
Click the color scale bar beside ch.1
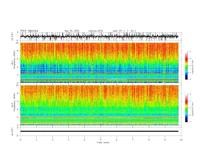[186, 66]
